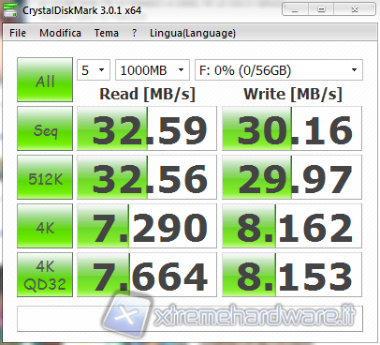Open the ? help menu
Viewport: 380px width, 345px height.
(x=134, y=33)
